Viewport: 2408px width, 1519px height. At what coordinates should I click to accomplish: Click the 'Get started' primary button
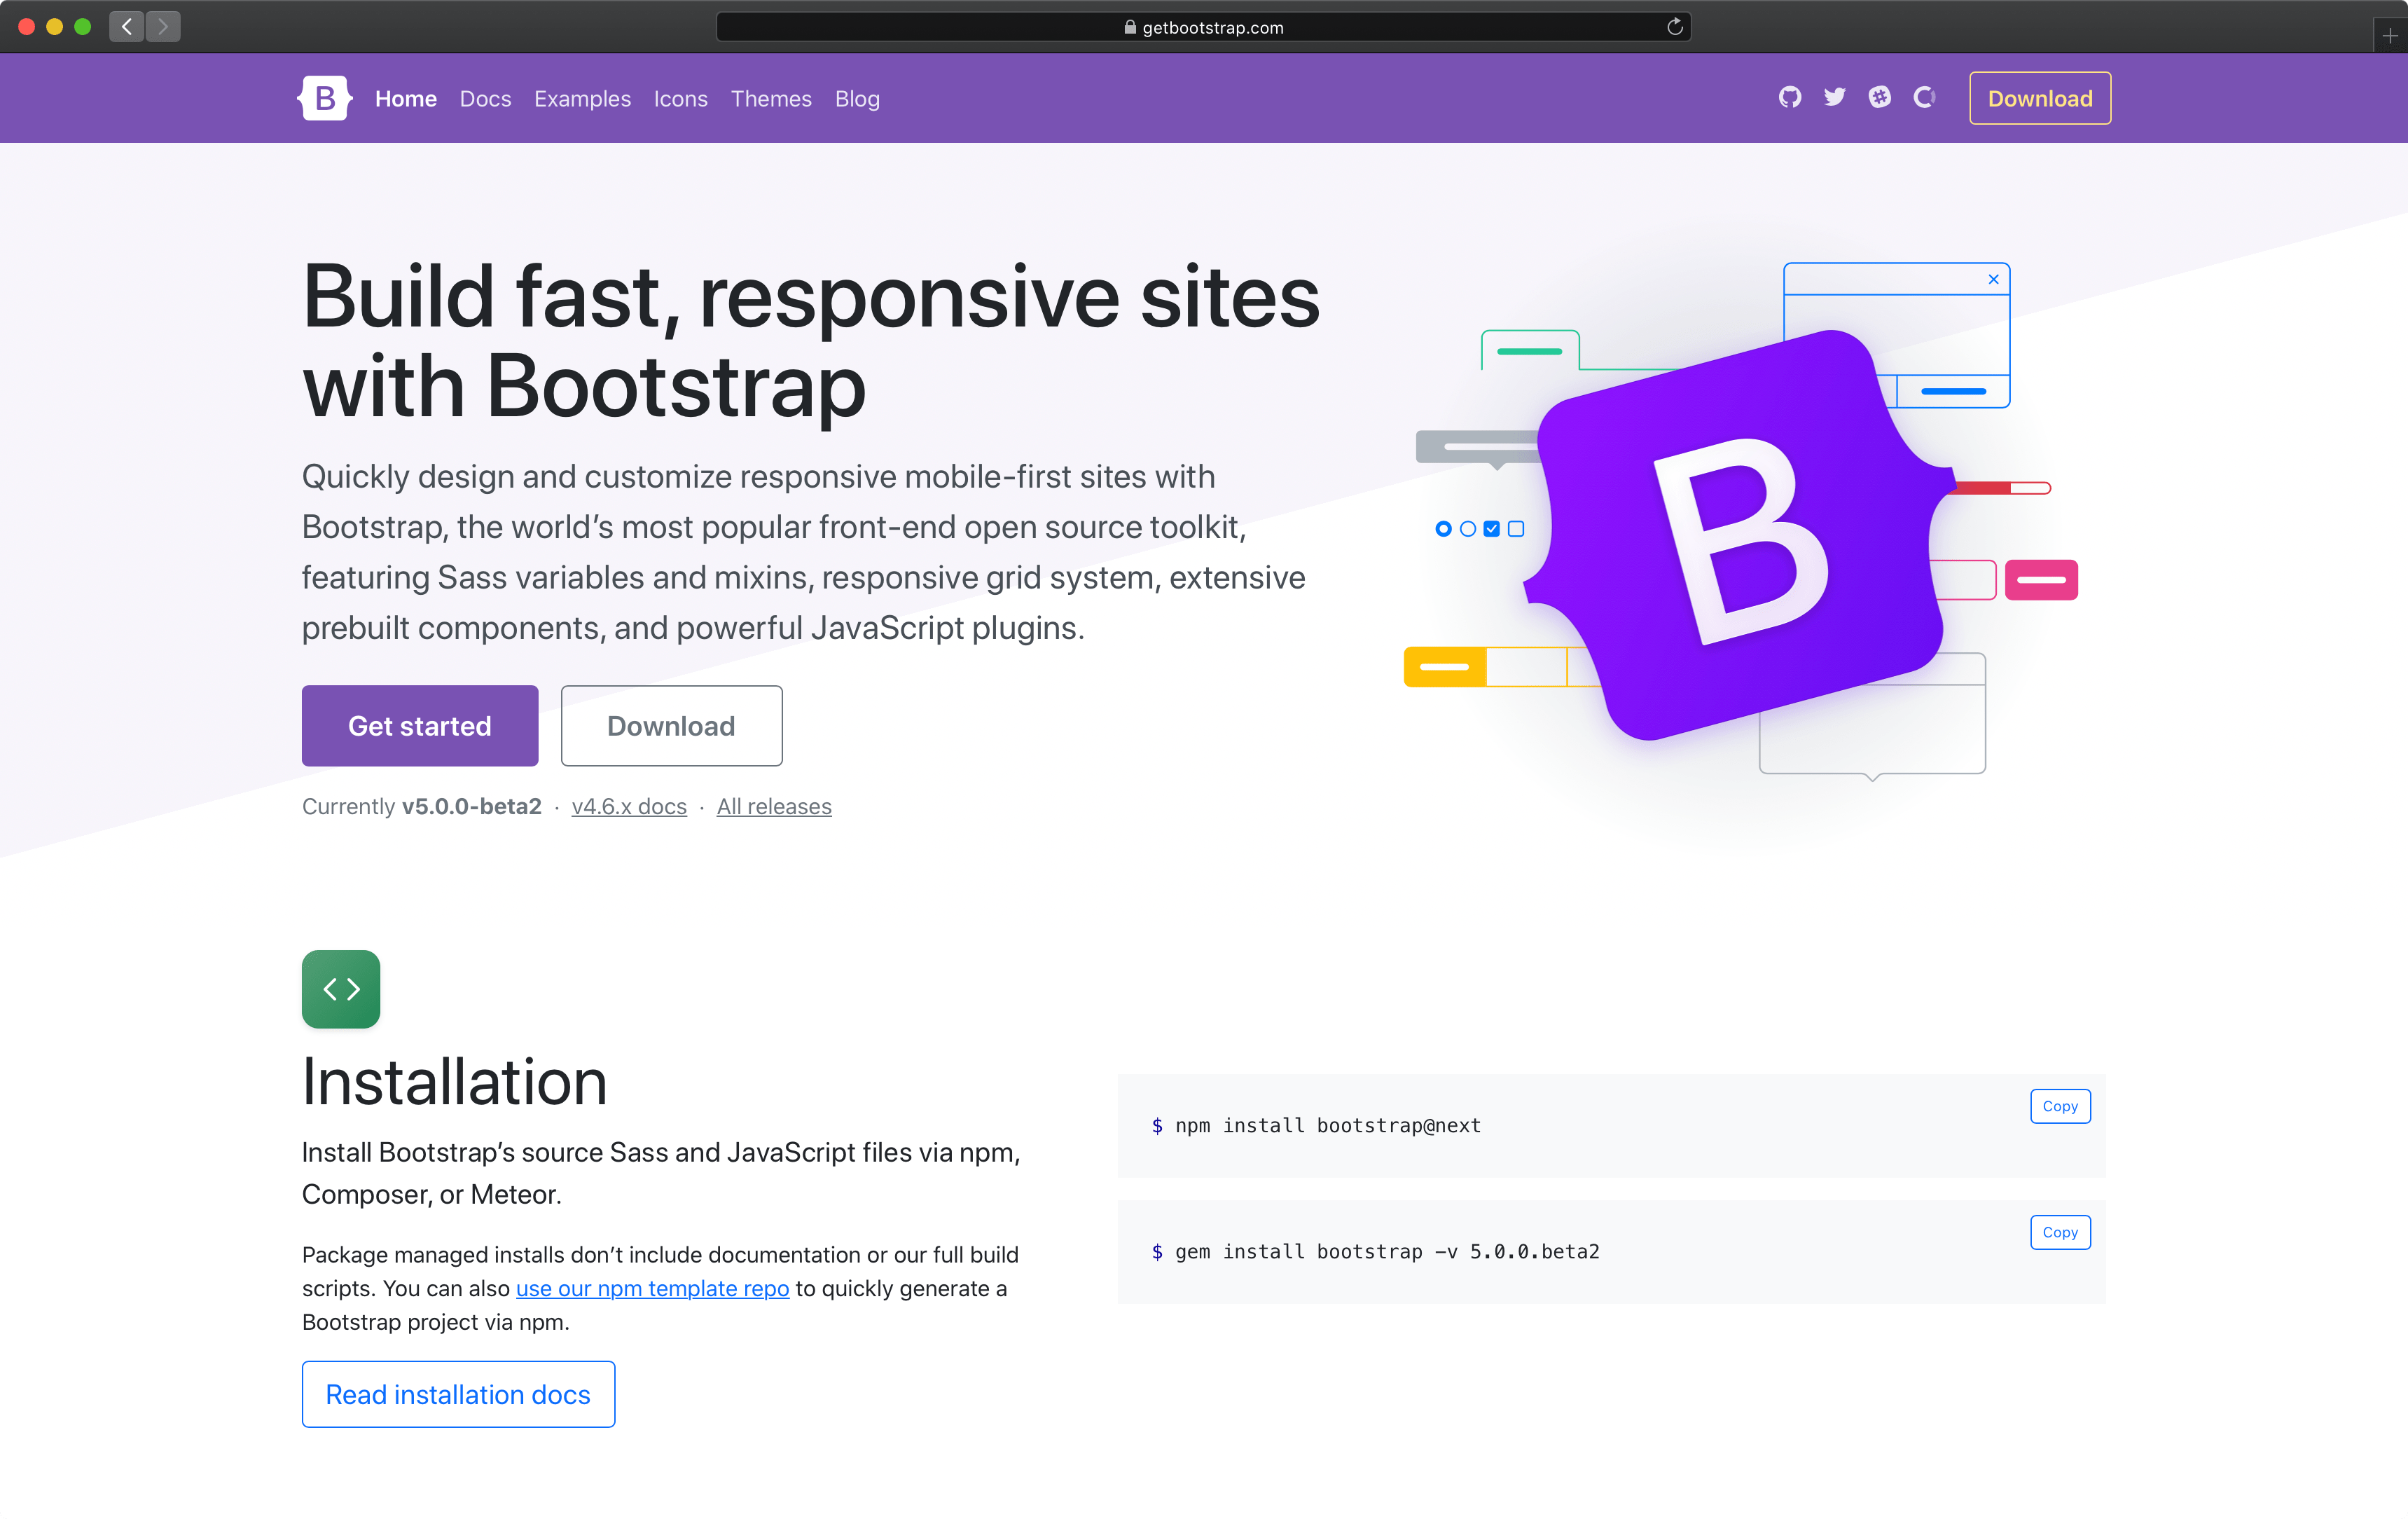pyautogui.click(x=420, y=724)
